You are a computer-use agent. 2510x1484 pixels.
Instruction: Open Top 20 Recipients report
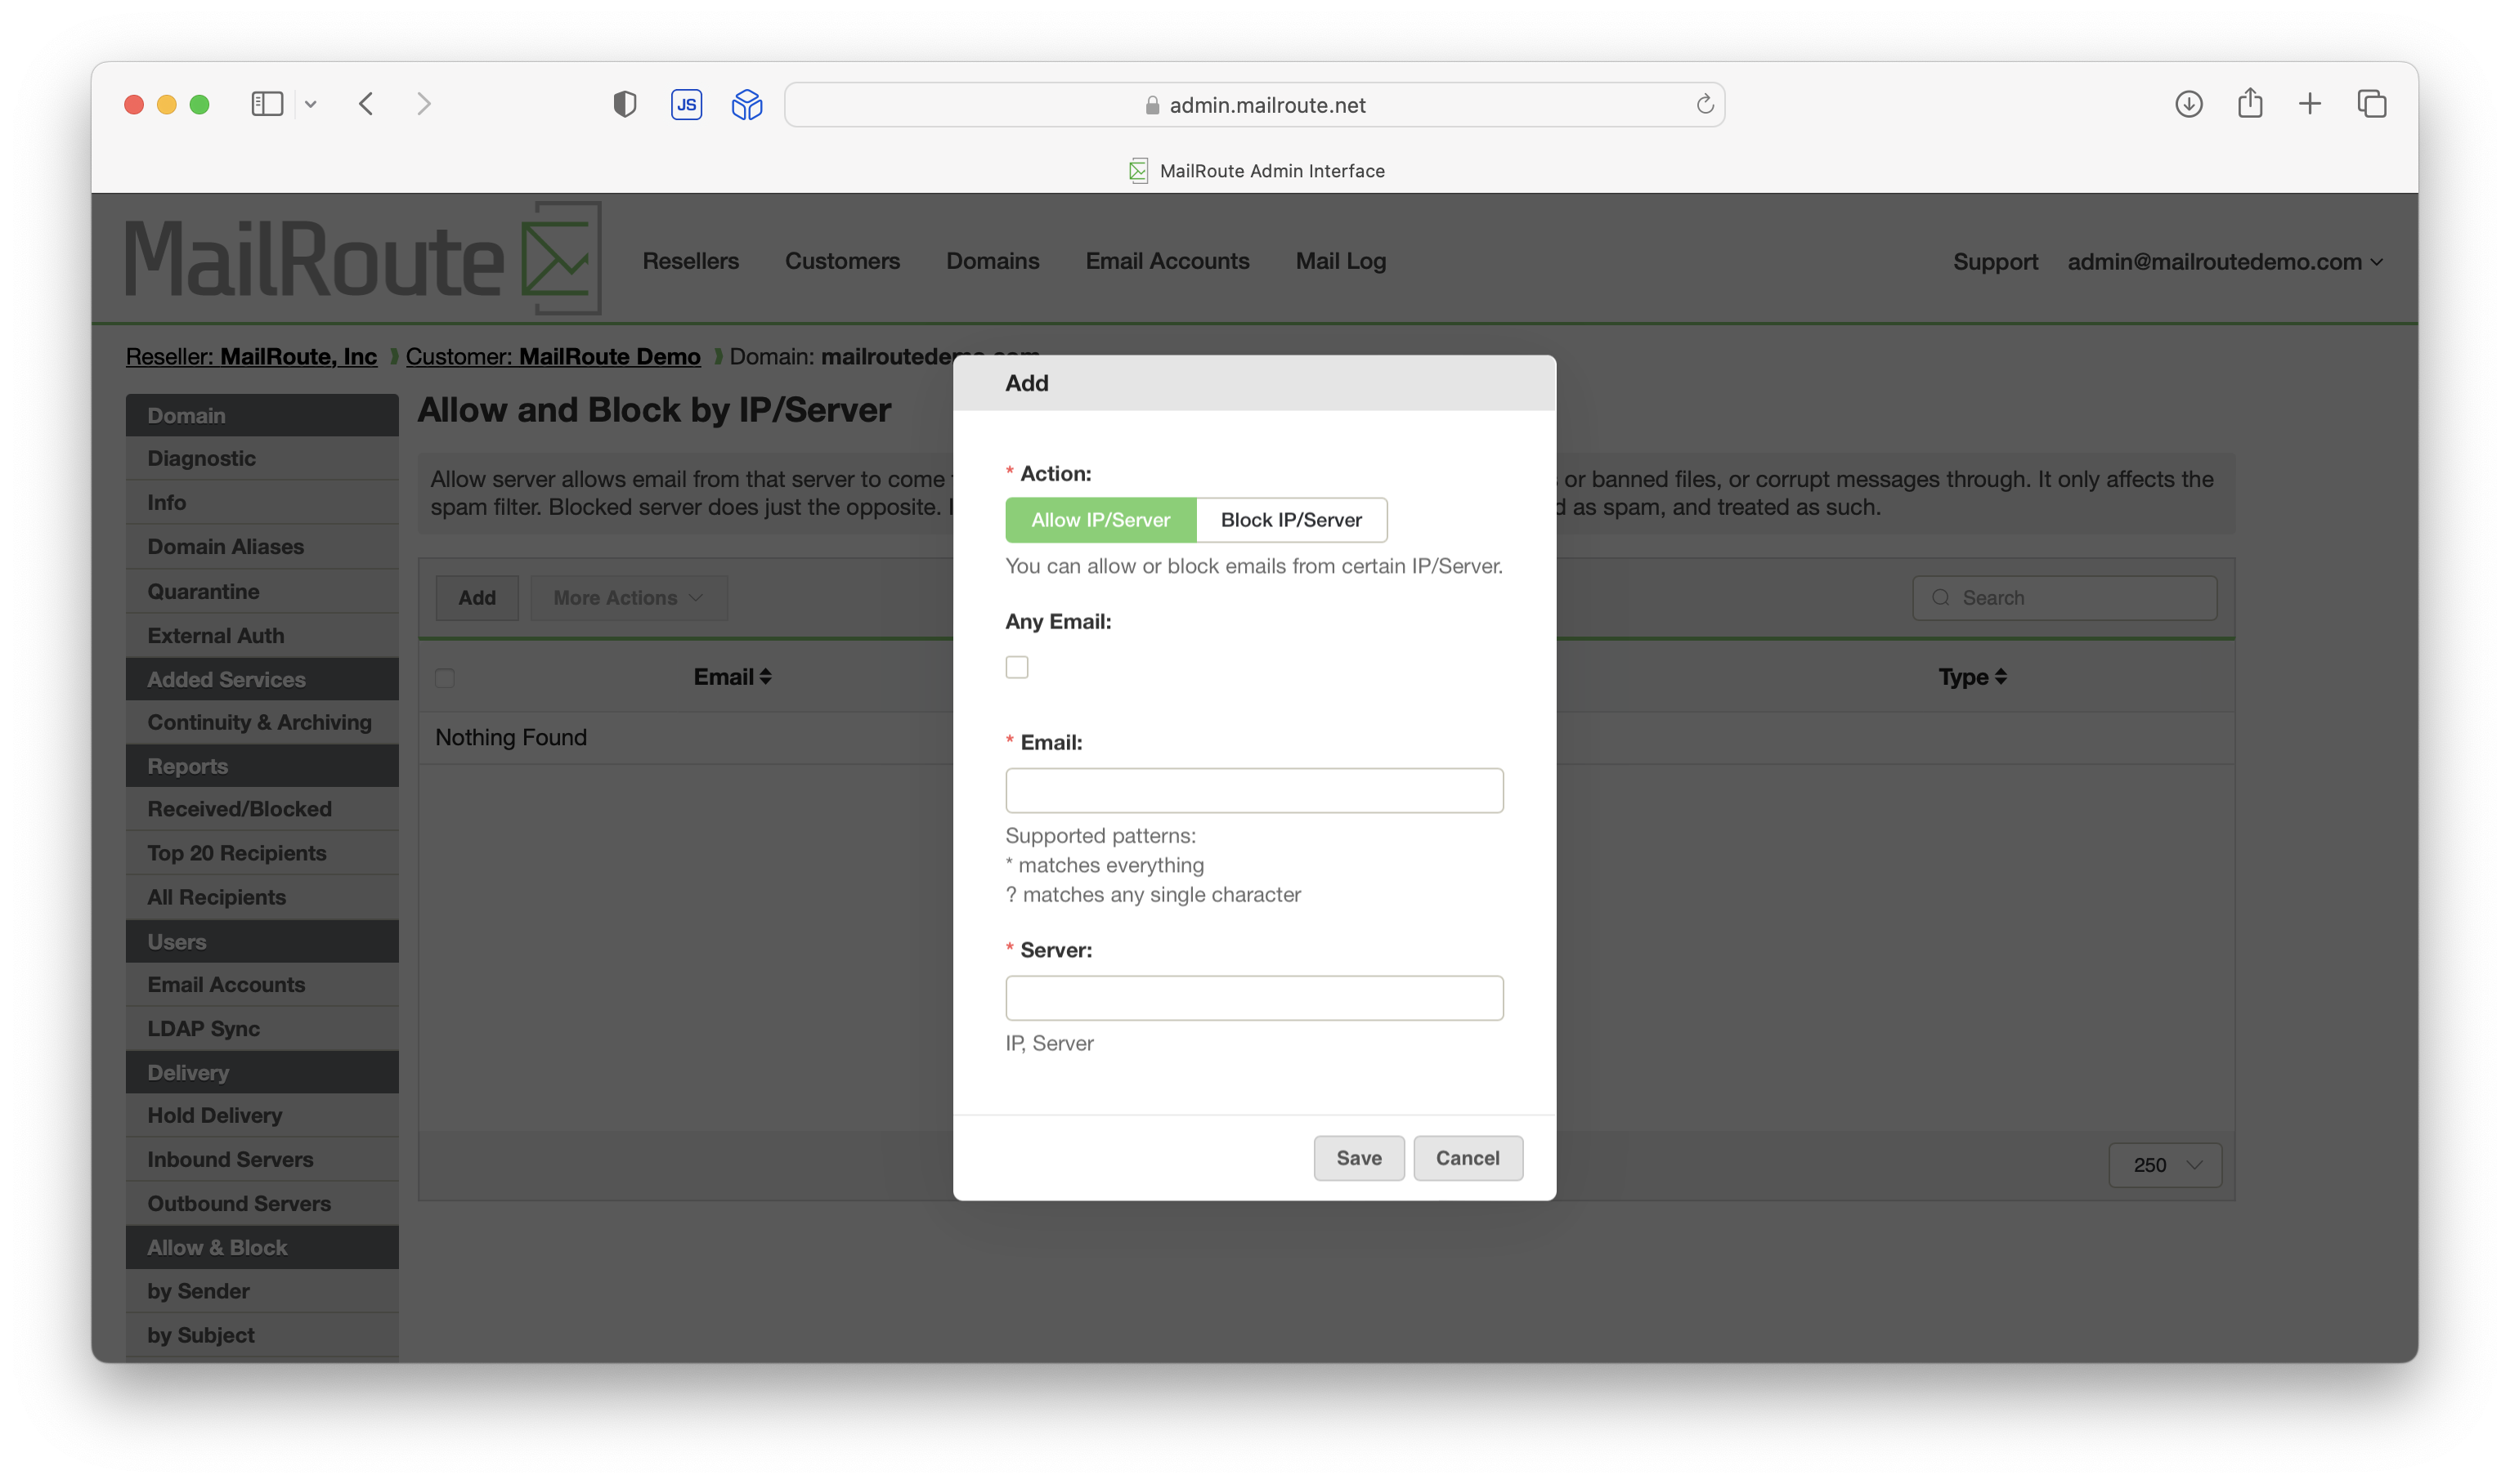coord(262,853)
